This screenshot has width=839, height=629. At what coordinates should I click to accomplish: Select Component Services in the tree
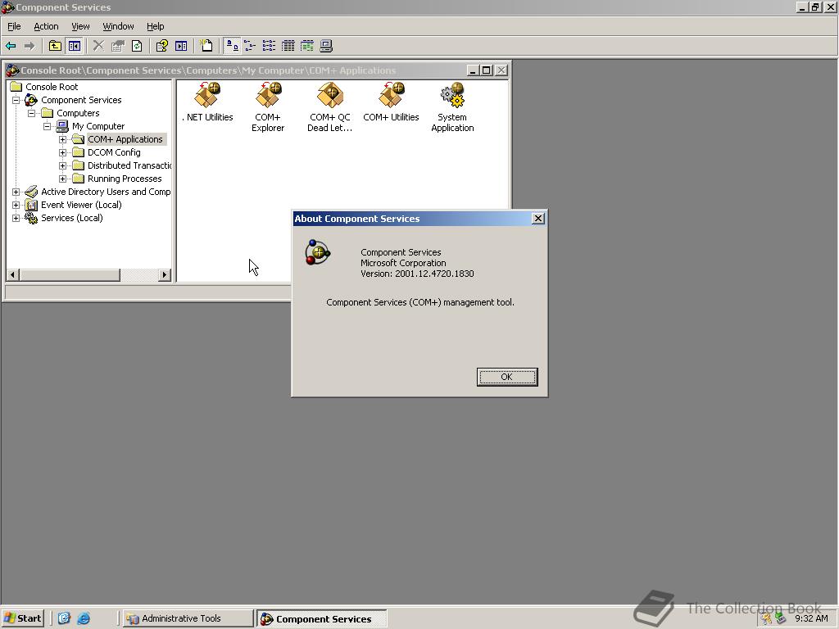pos(81,100)
